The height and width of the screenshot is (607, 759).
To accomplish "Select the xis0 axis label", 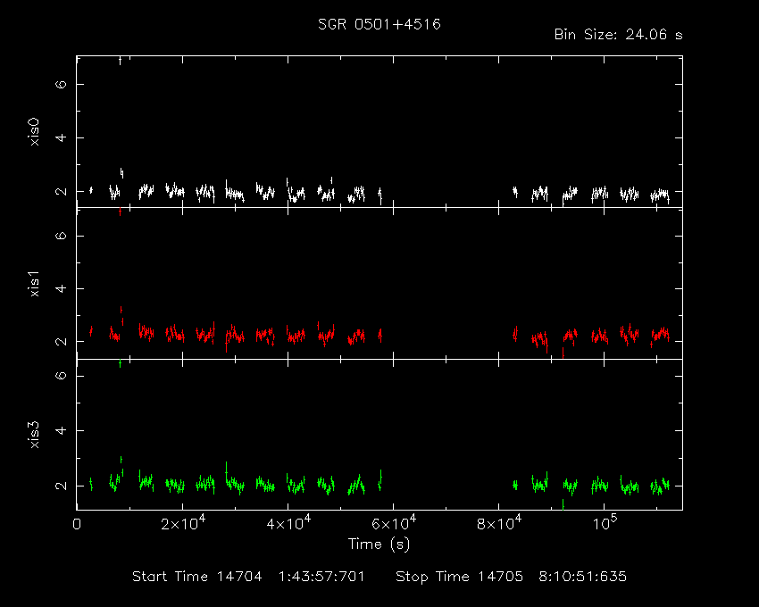I will [34, 131].
